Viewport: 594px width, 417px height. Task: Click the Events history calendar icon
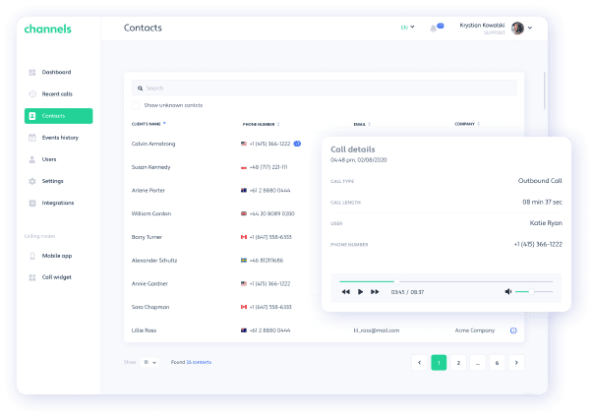[x=32, y=138]
